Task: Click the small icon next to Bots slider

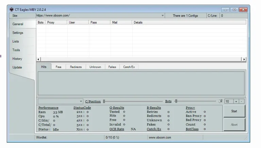Action: 220,101
